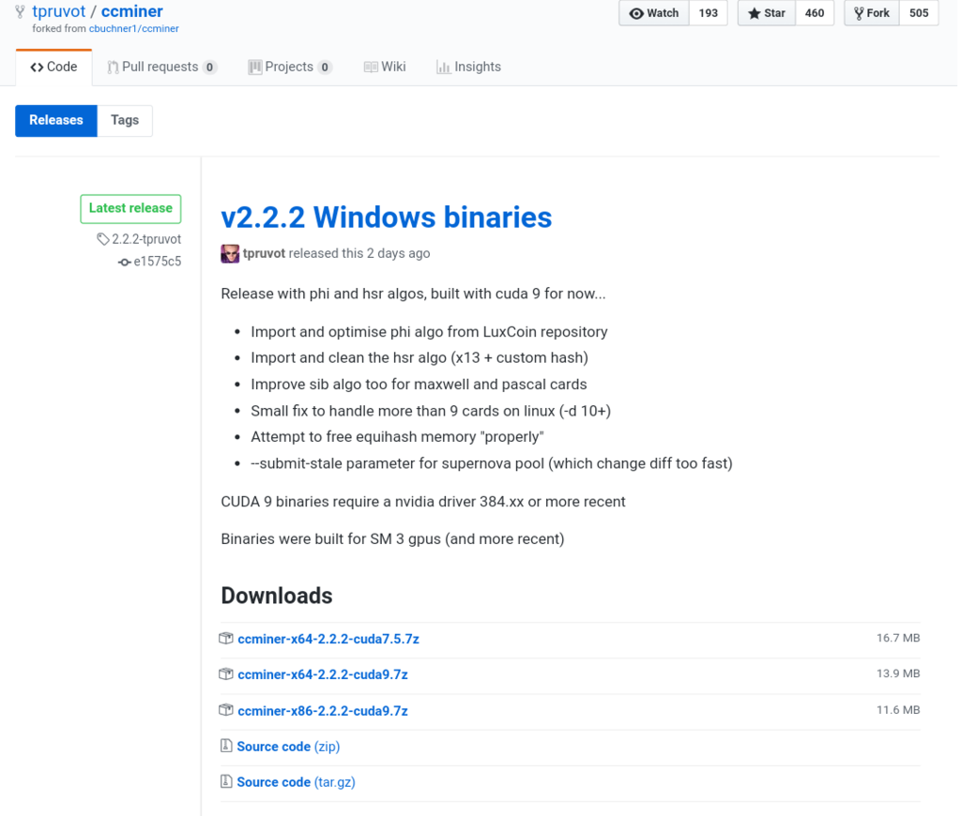Open the 2.2.2-tpruvot tag link
The height and width of the screenshot is (816, 961).
point(146,239)
